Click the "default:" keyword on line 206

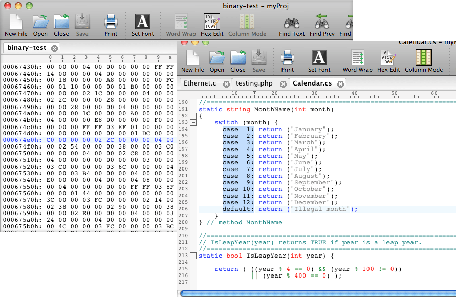238,209
